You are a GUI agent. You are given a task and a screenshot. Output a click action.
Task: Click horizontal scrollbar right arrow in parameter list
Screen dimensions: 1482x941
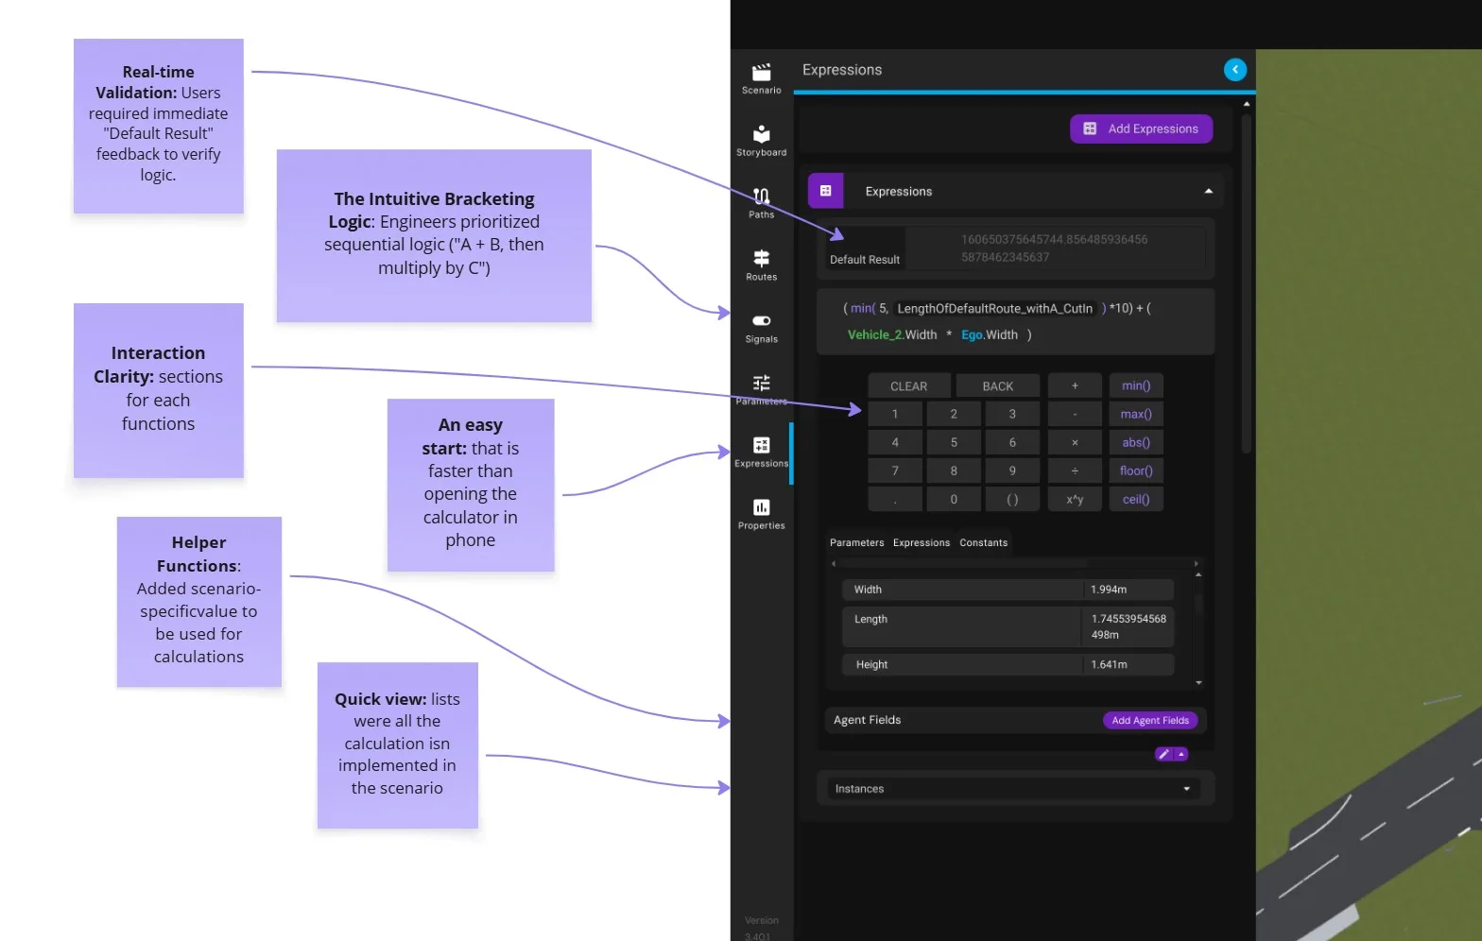(x=1197, y=563)
